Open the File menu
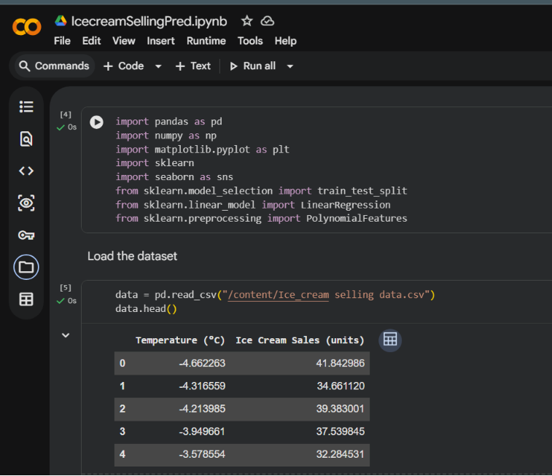 point(62,41)
